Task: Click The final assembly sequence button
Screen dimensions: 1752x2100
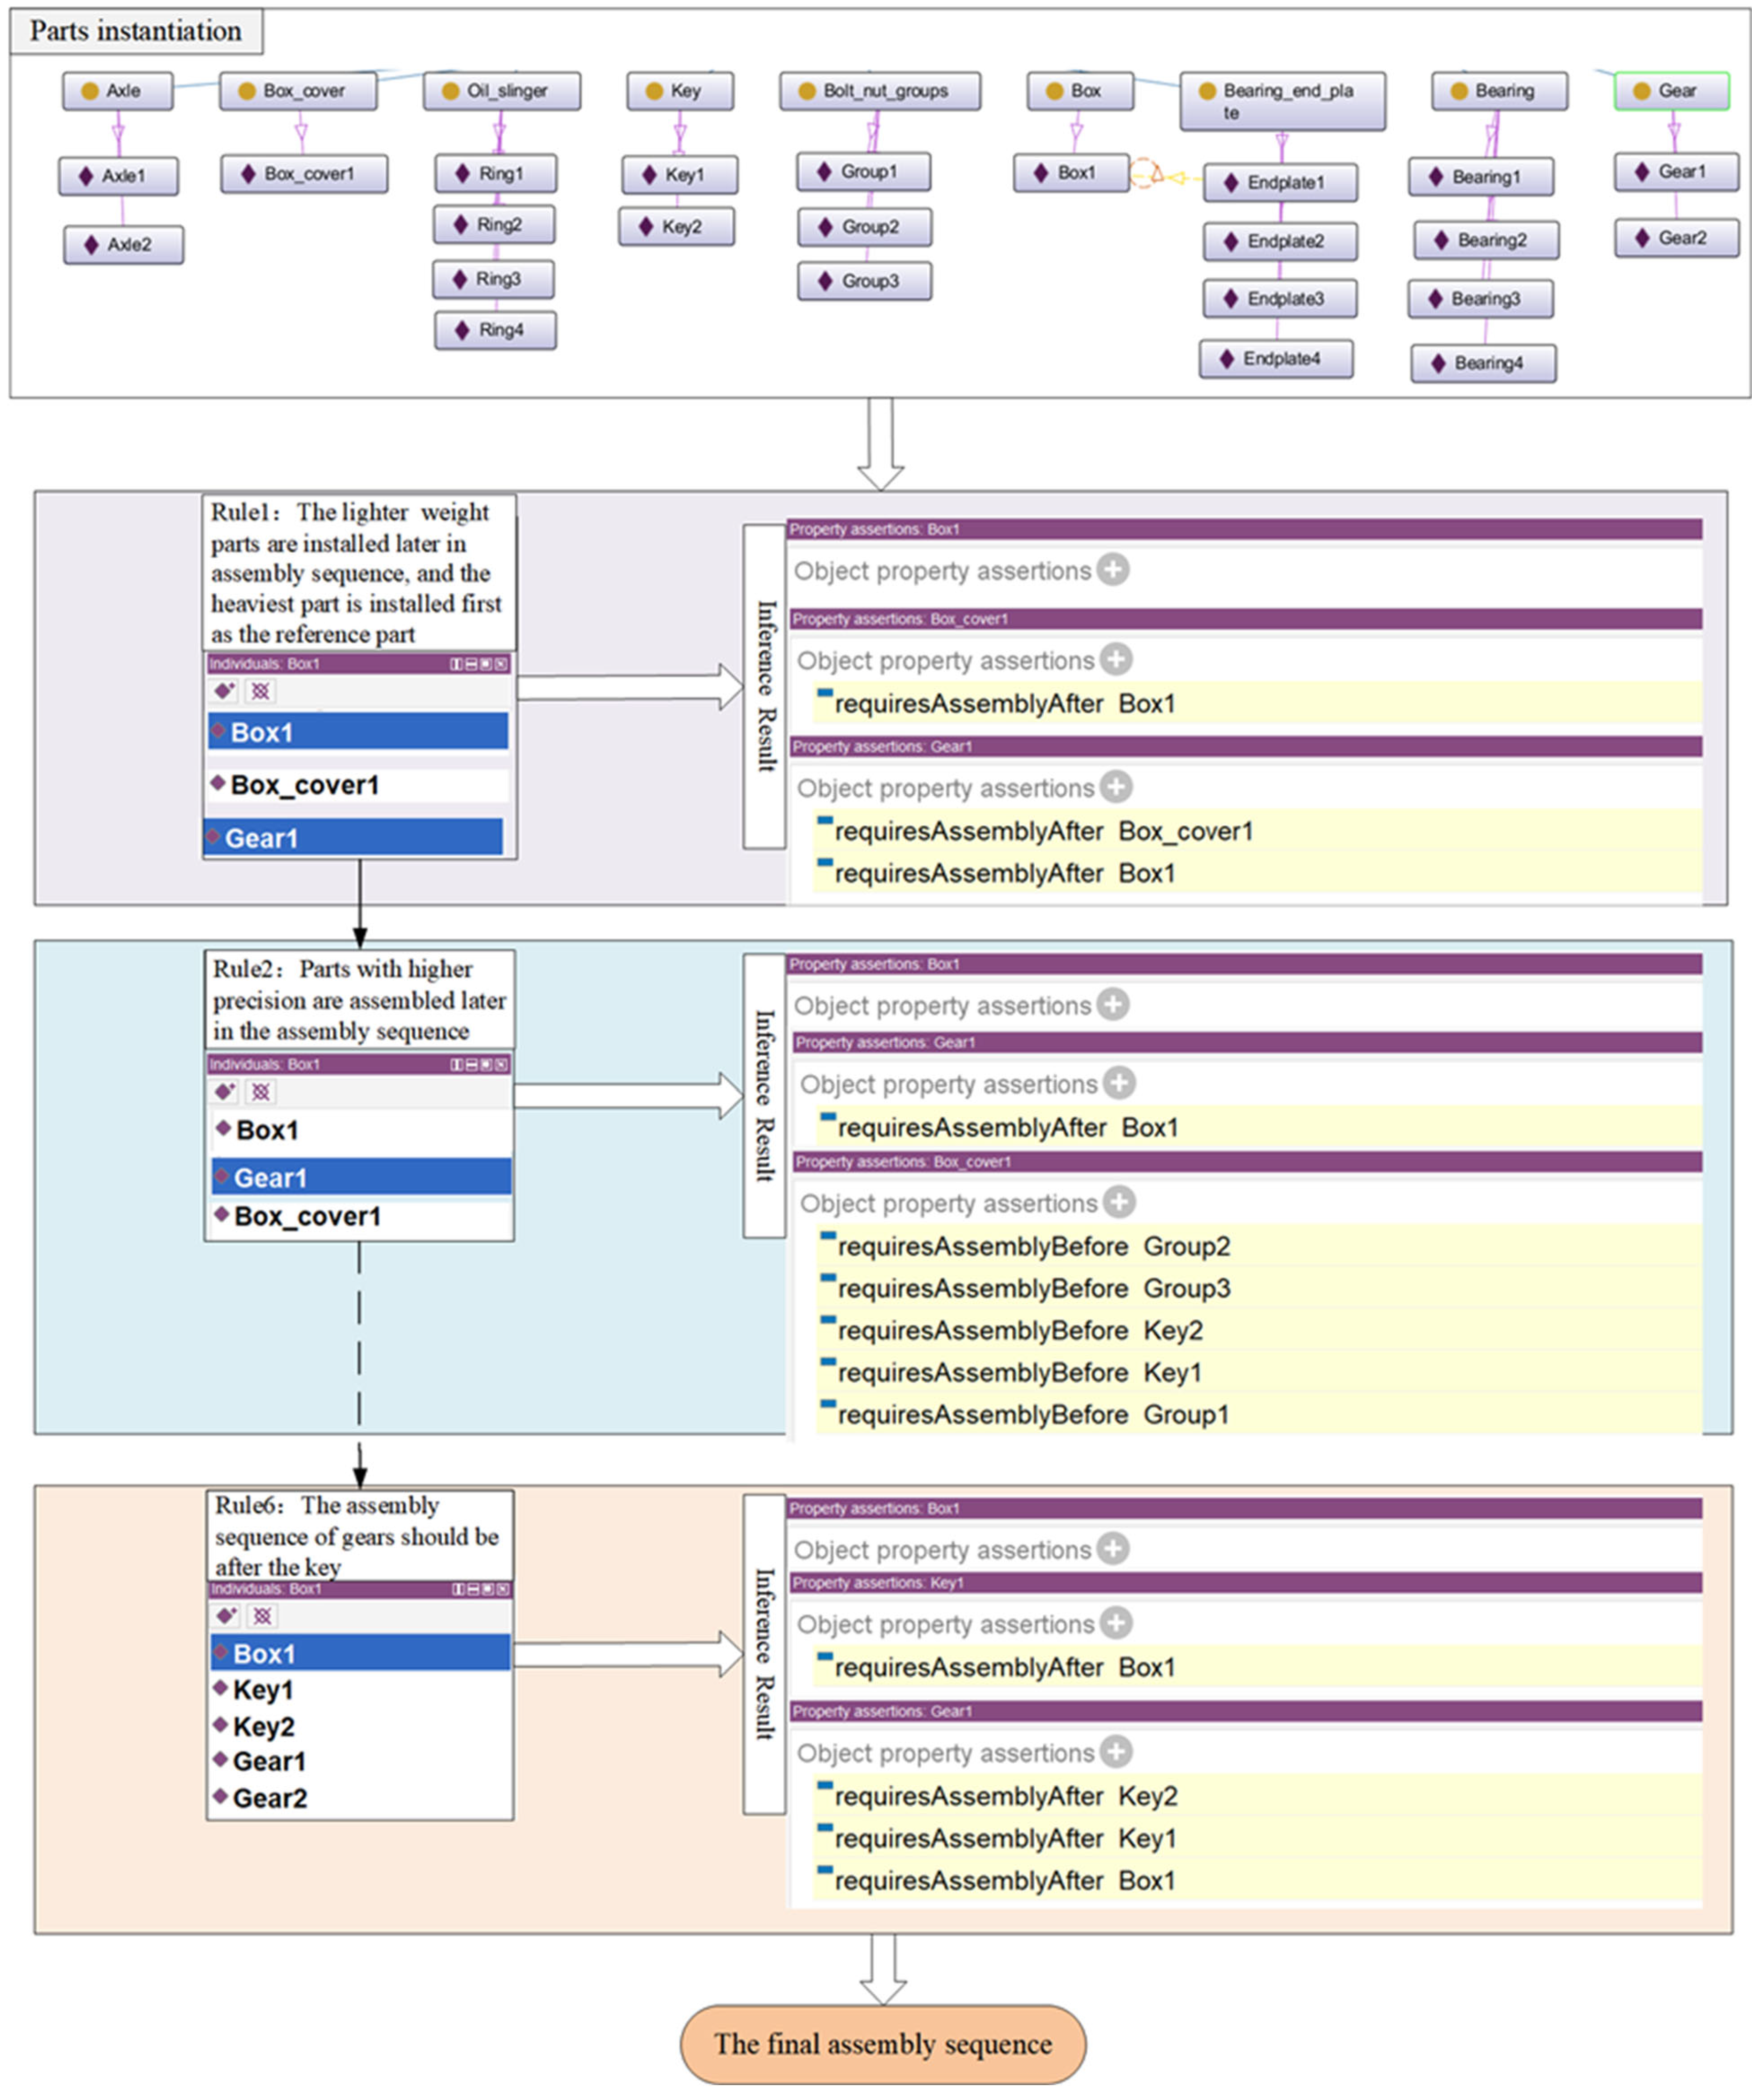Action: pos(882,2044)
